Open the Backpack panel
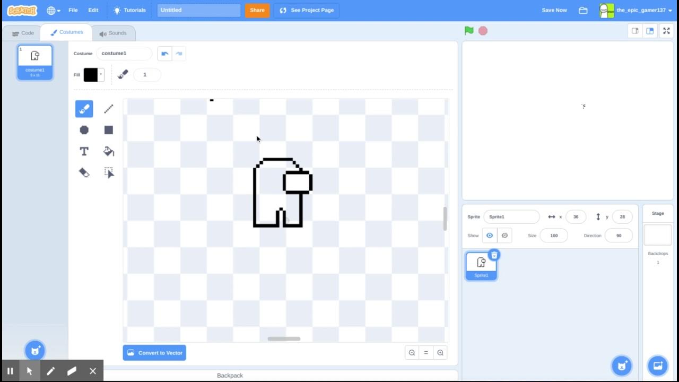This screenshot has width=679, height=382. click(x=230, y=376)
